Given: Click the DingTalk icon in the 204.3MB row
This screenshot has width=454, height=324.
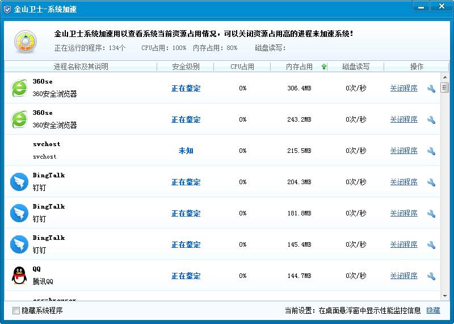Looking at the screenshot, I should tap(19, 182).
